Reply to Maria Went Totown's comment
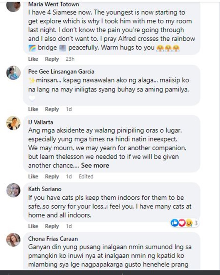The image size is (220, 275). pyautogui.click(x=52, y=59)
